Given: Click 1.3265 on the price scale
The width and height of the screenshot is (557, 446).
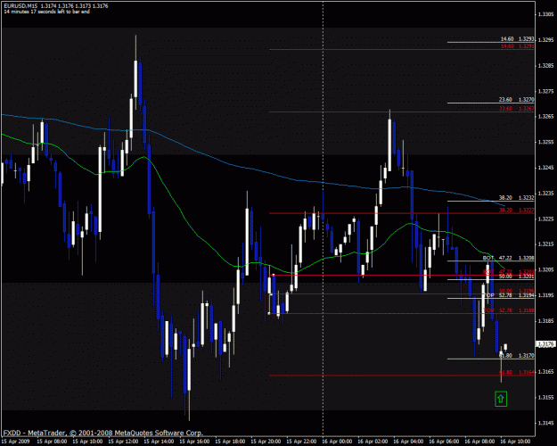Looking at the screenshot, I should tap(546, 116).
